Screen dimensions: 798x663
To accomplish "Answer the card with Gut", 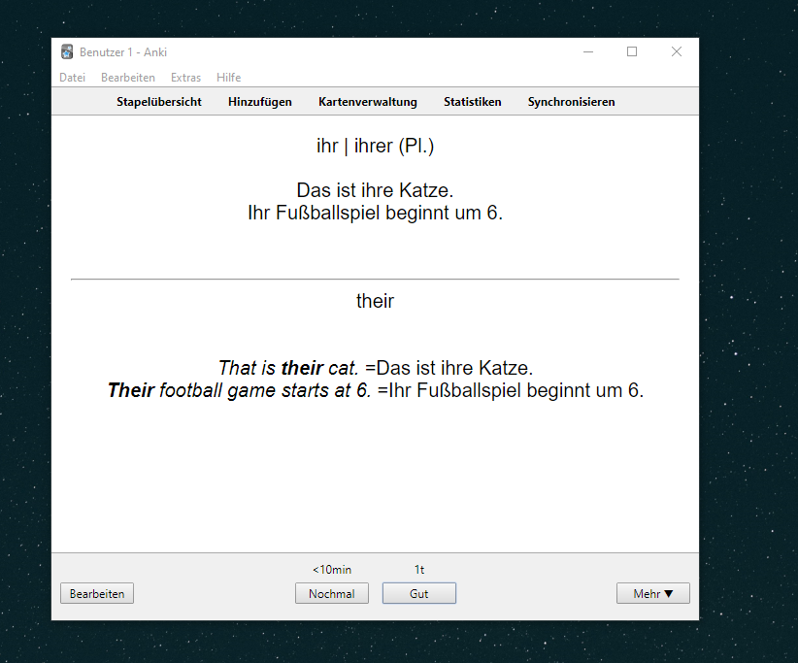I will pos(419,593).
